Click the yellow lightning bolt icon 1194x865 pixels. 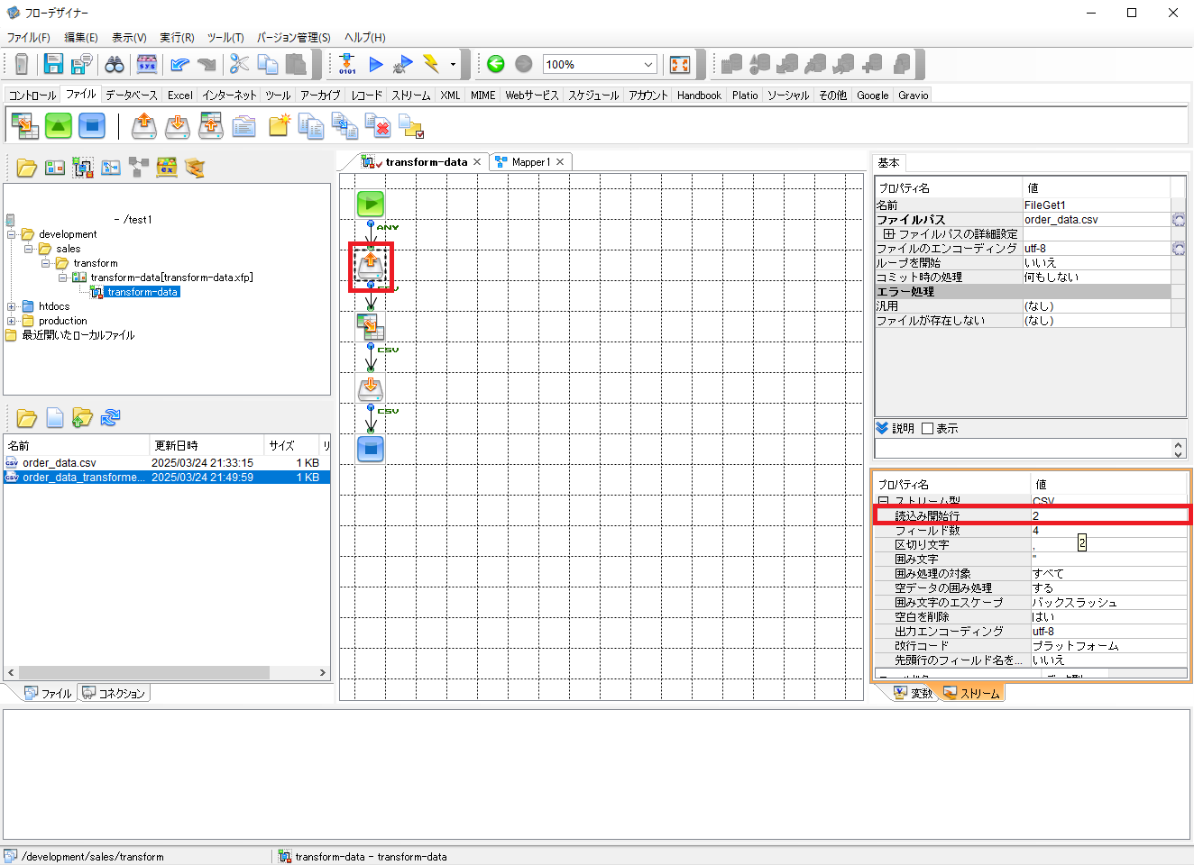pyautogui.click(x=431, y=64)
